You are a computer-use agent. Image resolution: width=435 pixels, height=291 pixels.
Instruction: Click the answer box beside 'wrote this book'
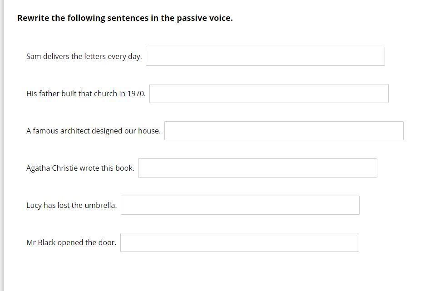(257, 168)
